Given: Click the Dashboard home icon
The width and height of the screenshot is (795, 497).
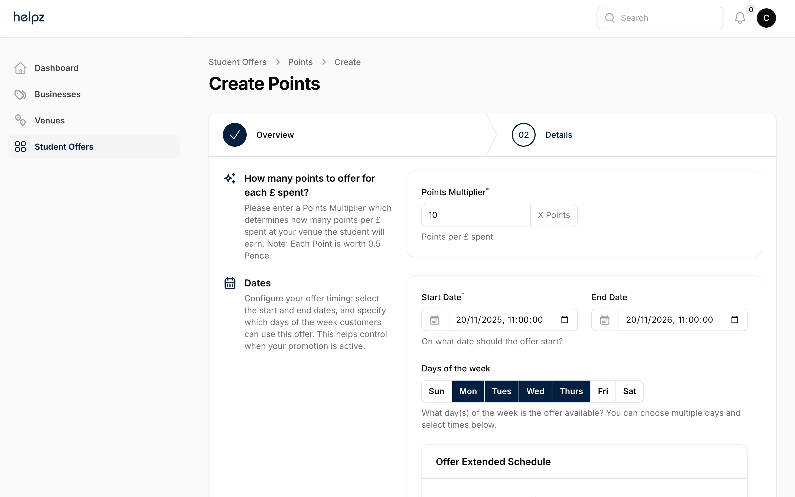Looking at the screenshot, I should tap(20, 68).
